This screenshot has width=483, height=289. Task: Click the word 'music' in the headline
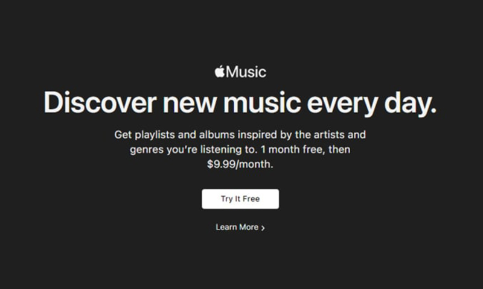point(261,102)
